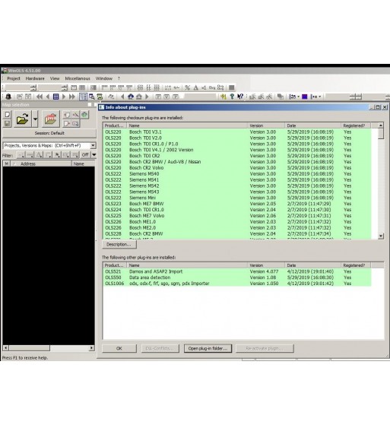Viewport: 390px width, 425px height.
Task: Select the Bosch ME2.0 row
Action: coord(237,227)
